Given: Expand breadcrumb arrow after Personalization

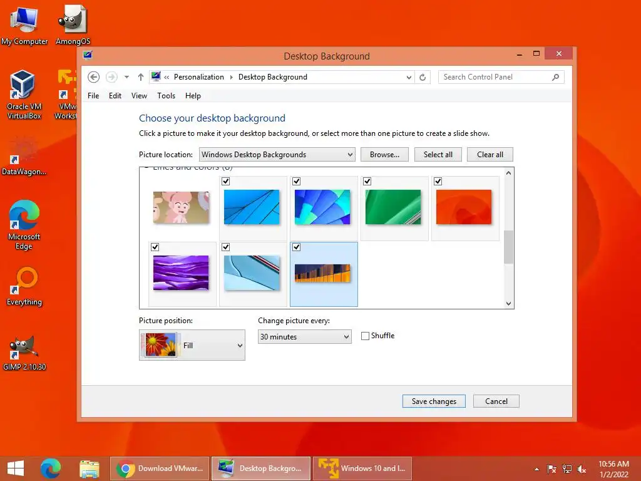Looking at the screenshot, I should tap(232, 77).
